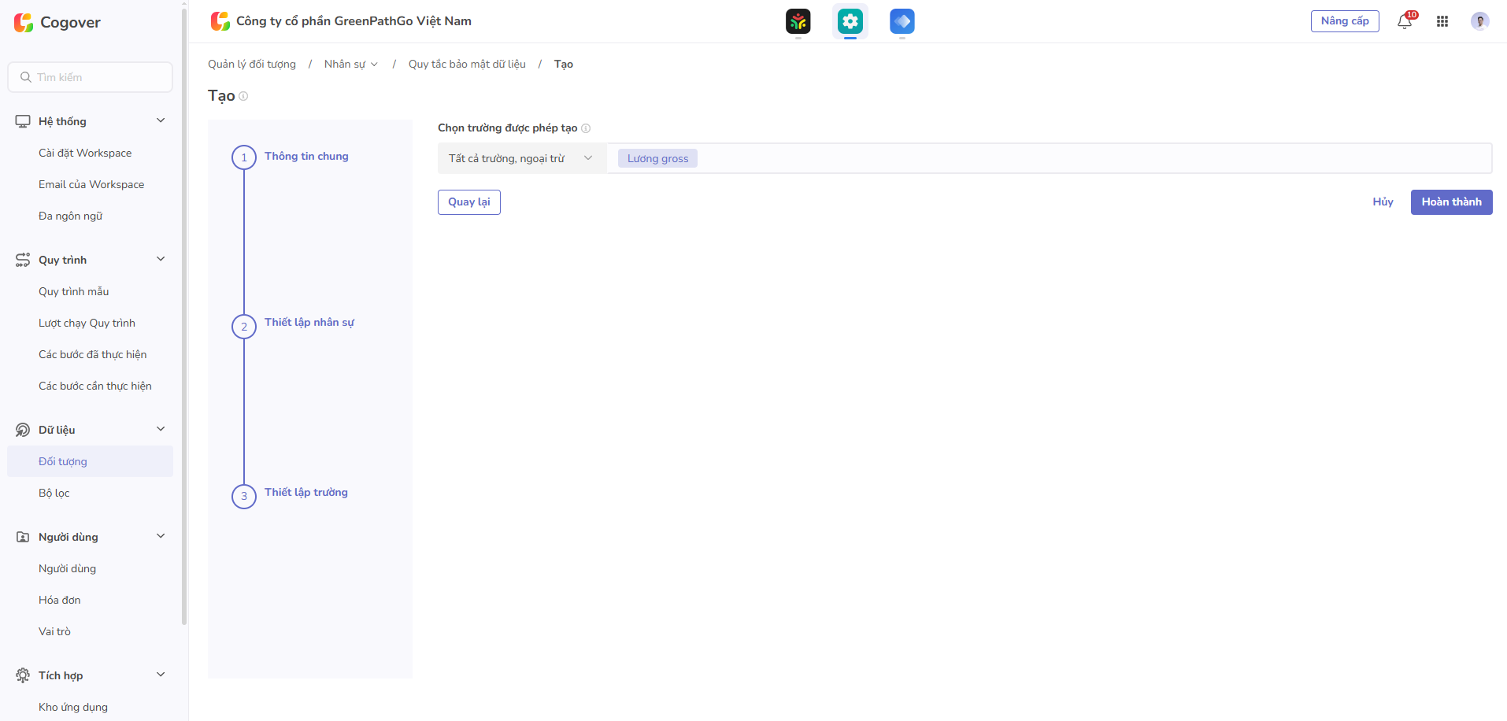
Task: Go to Quản lý đối tượng breadcrumb
Action: [252, 65]
